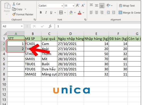The height and width of the screenshot is (105, 142).
Task: Increase font size with larger A
Action: point(78,5)
